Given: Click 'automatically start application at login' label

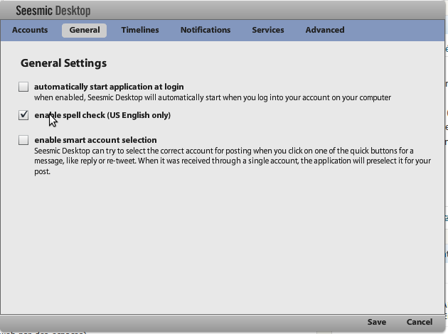Looking at the screenshot, I should tap(109, 87).
